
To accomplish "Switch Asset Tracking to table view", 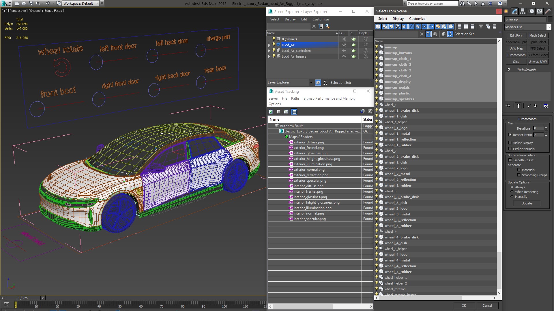I will tap(294, 112).
